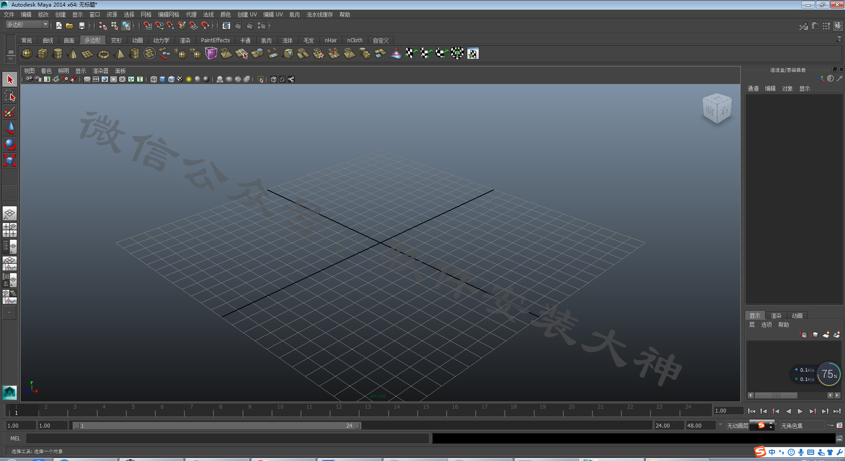845x461 pixels.
Task: Click the new scene icon
Action: [59, 26]
